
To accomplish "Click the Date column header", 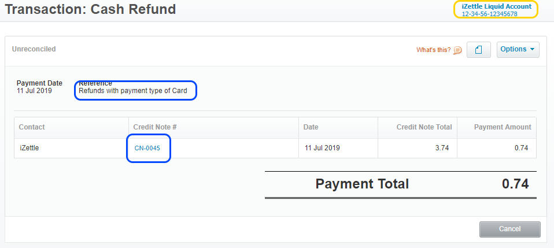I will coord(311,127).
